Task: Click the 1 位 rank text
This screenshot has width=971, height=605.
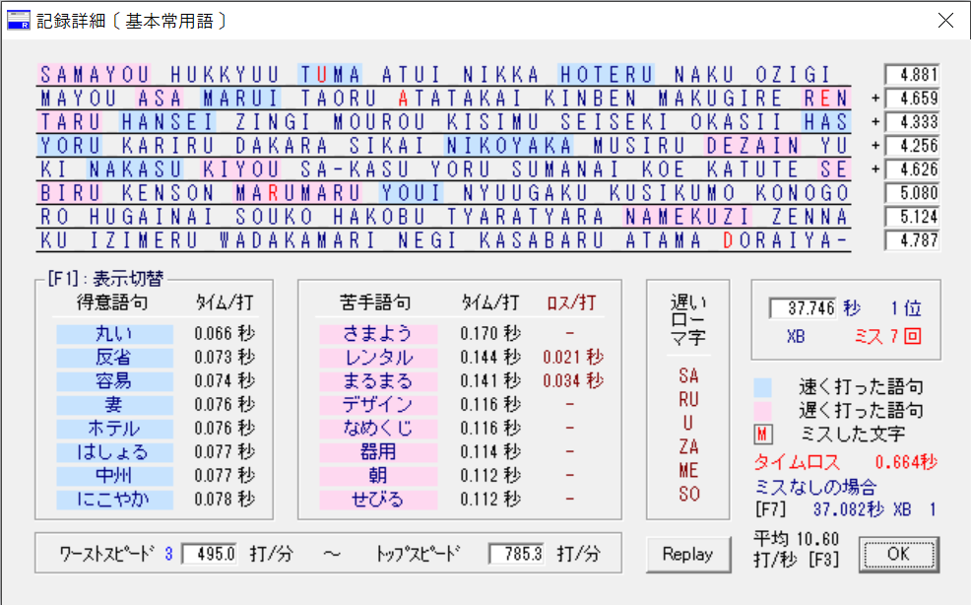Action: [906, 308]
